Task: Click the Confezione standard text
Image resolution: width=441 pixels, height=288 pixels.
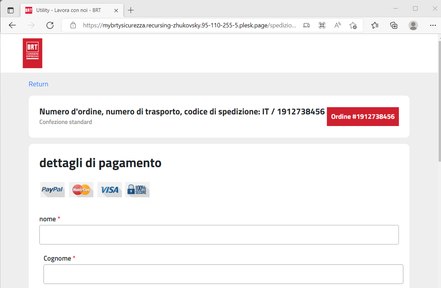Action: (66, 122)
